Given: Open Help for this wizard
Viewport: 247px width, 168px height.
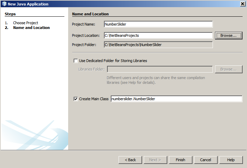Looking at the screenshot, I should click(x=231, y=160).
